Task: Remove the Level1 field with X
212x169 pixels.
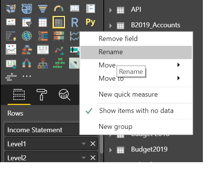Action: (x=93, y=144)
